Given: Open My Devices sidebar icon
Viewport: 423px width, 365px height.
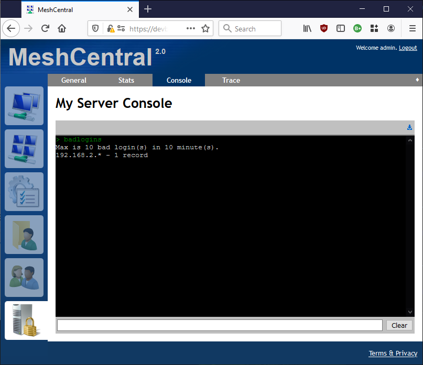Looking at the screenshot, I should click(24, 106).
